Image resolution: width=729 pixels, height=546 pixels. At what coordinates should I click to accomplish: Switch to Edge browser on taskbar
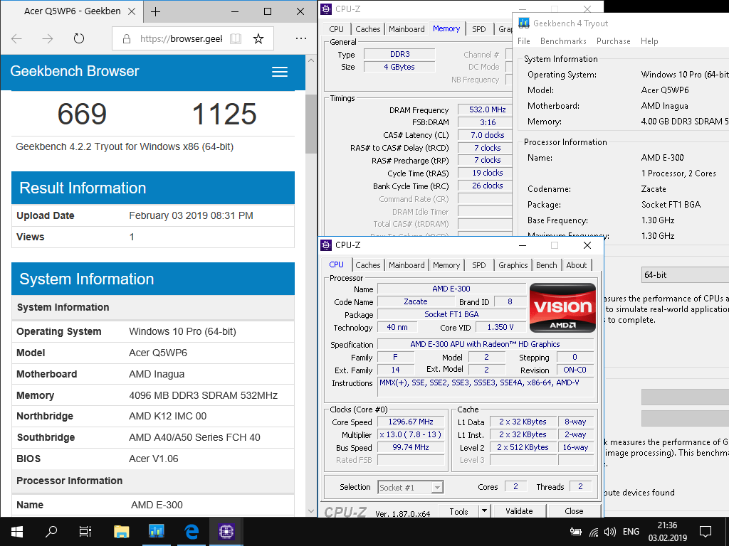192,532
